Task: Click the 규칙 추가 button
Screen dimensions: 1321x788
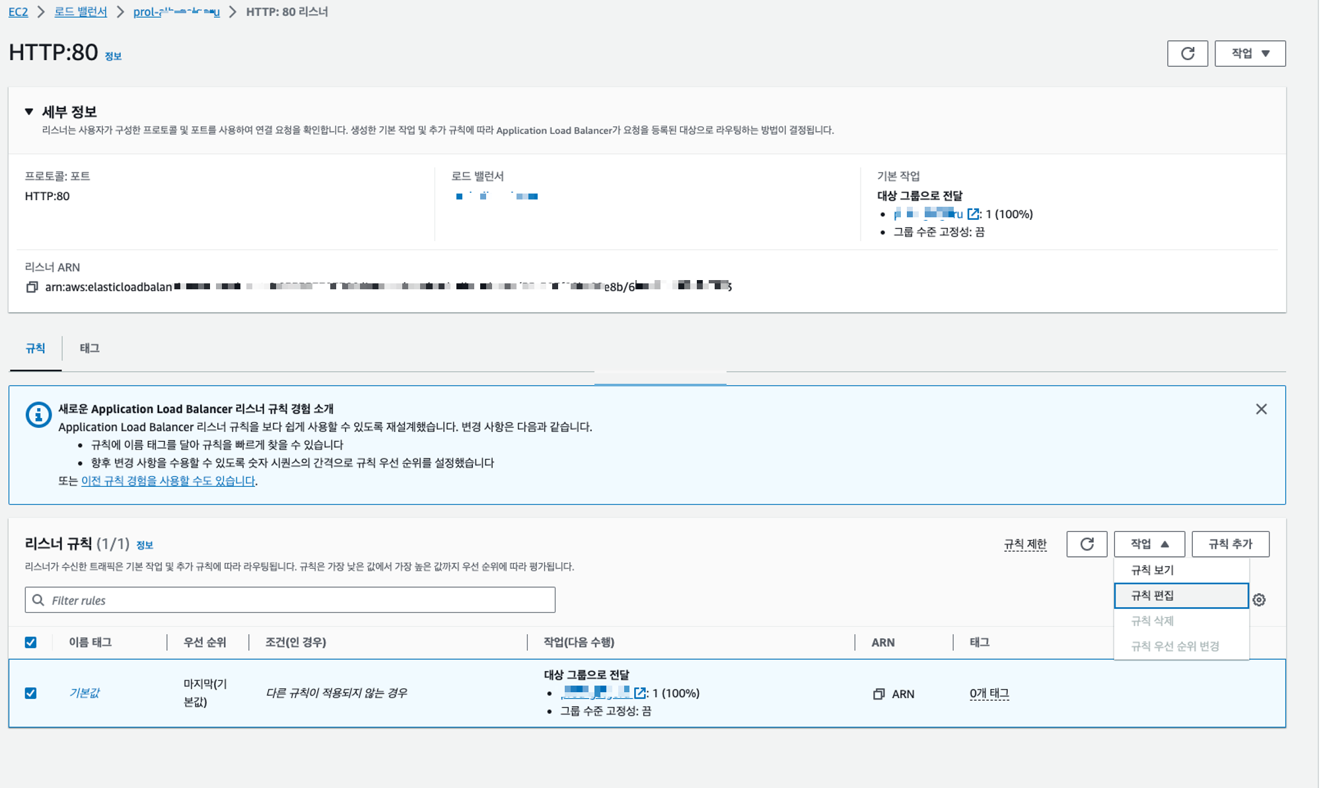Action: pos(1230,544)
